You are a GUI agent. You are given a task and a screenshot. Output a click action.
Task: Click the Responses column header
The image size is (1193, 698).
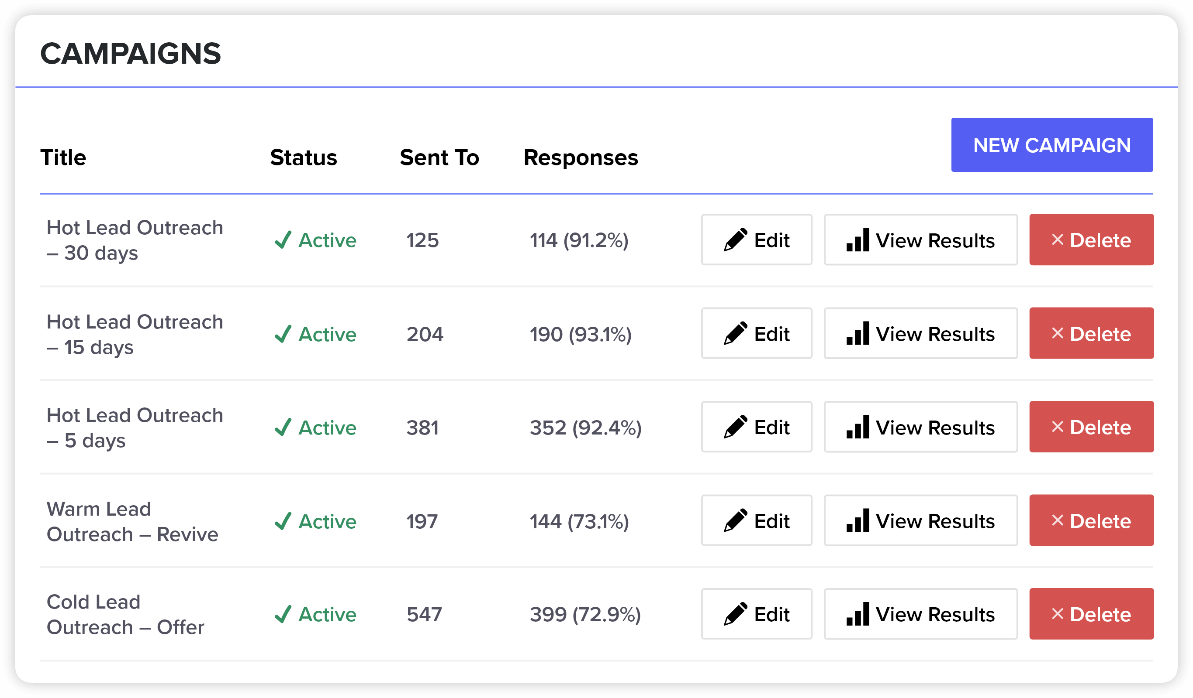[x=581, y=158]
